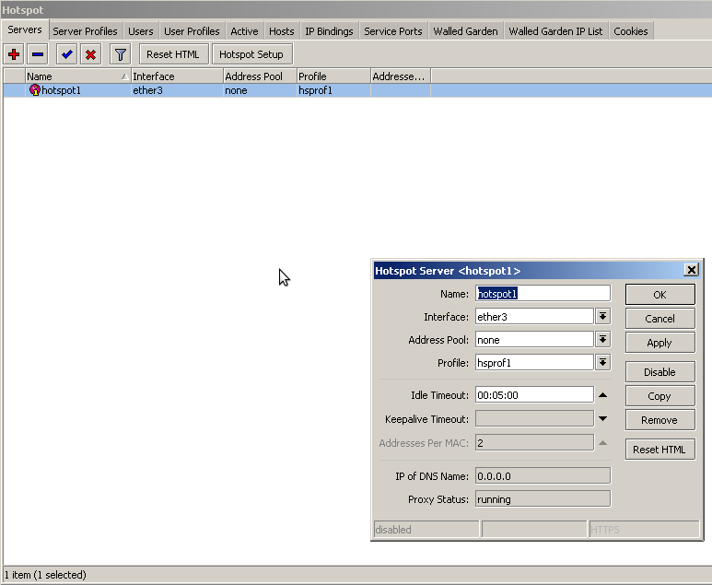The image size is (712, 585).
Task: Expand the Idle Timeout up arrow
Action: coord(603,395)
